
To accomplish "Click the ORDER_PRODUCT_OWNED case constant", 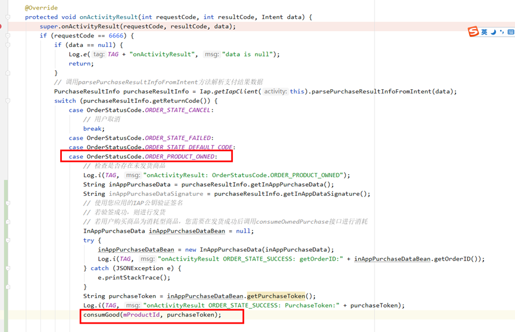I will [180, 156].
